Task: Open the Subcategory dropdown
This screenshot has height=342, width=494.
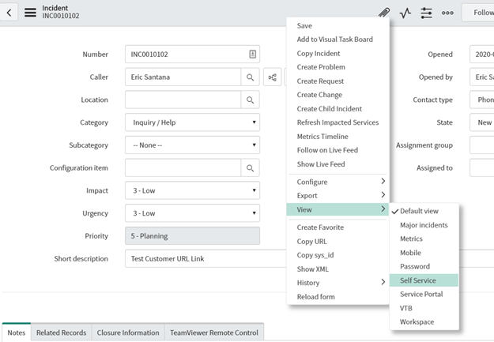Action: click(x=192, y=145)
